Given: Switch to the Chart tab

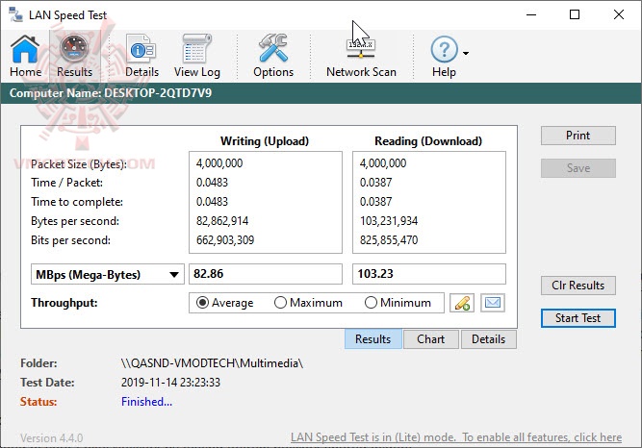Looking at the screenshot, I should click(431, 339).
